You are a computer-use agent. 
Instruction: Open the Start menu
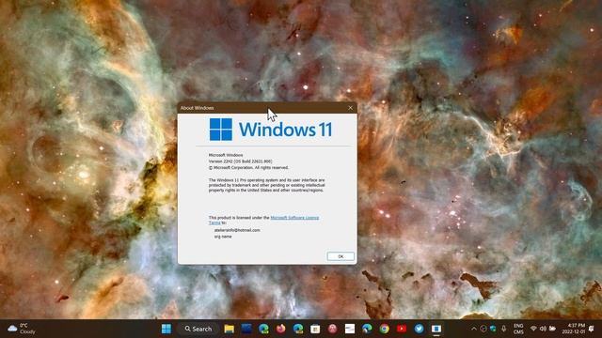[x=166, y=329]
